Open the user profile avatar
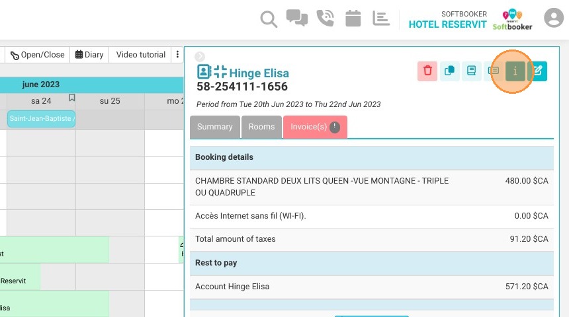Image resolution: width=569 pixels, height=317 pixels. 553,18
